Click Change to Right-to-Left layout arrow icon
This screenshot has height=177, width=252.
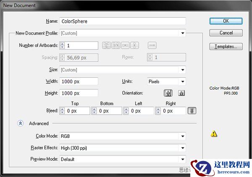point(152,45)
